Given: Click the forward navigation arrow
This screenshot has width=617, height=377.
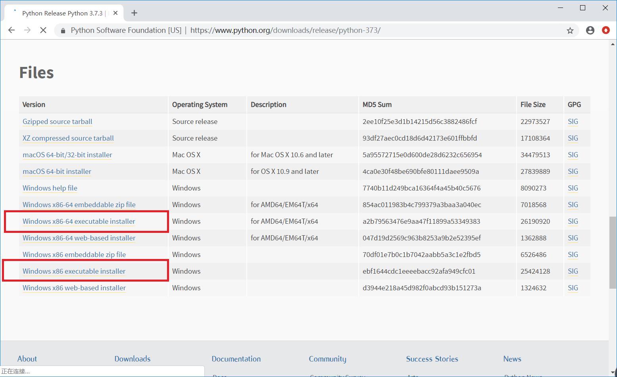Looking at the screenshot, I should 27,30.
